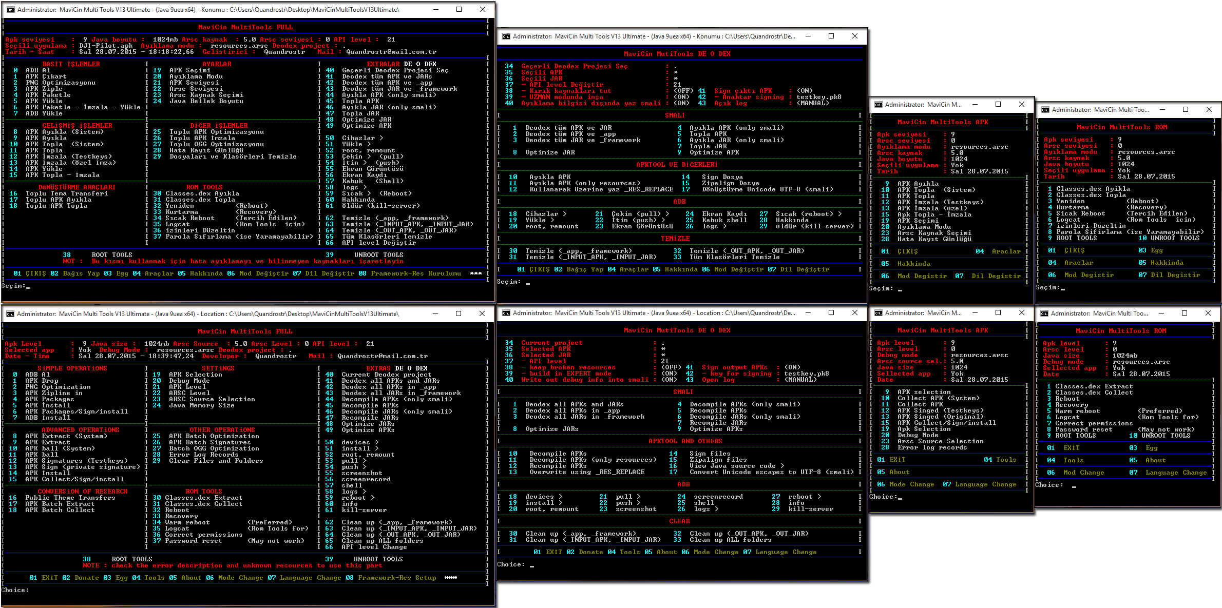Viewport: 1222px width, 608px height.
Task: Expand 'devices >' in English FULL EXTRAS column
Action: [359, 442]
